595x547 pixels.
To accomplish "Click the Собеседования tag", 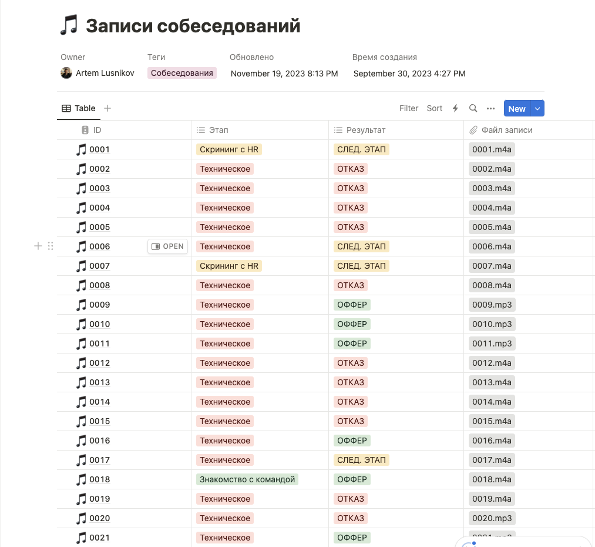I will 182,73.
